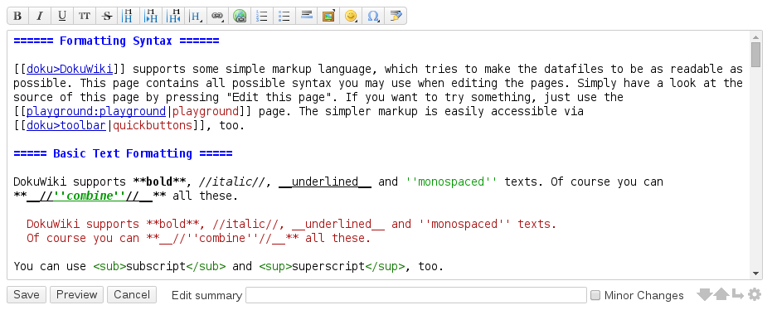Click the green ''combine'' text

(x=90, y=196)
